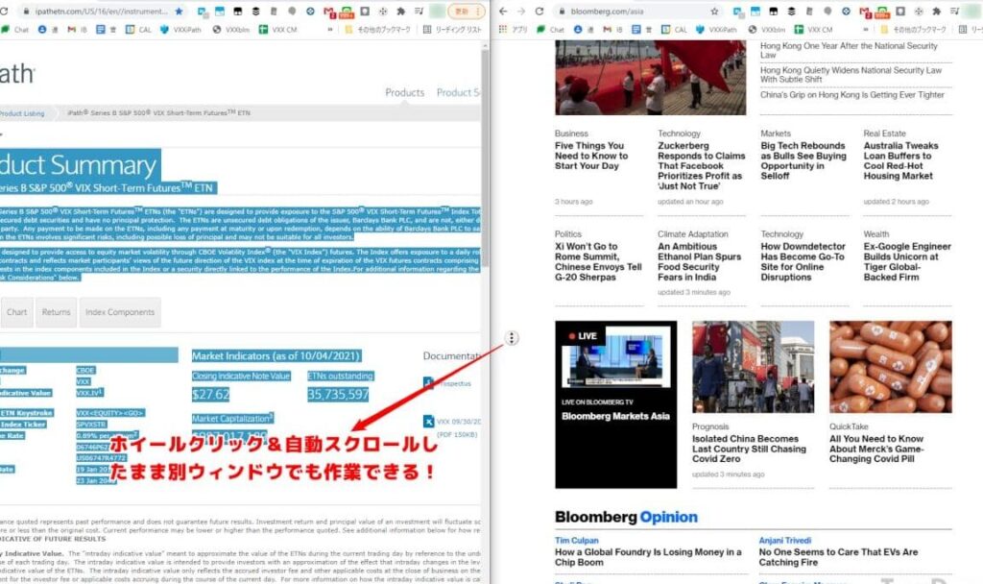
Task: Switch to the Index Components tab
Action: (x=120, y=312)
